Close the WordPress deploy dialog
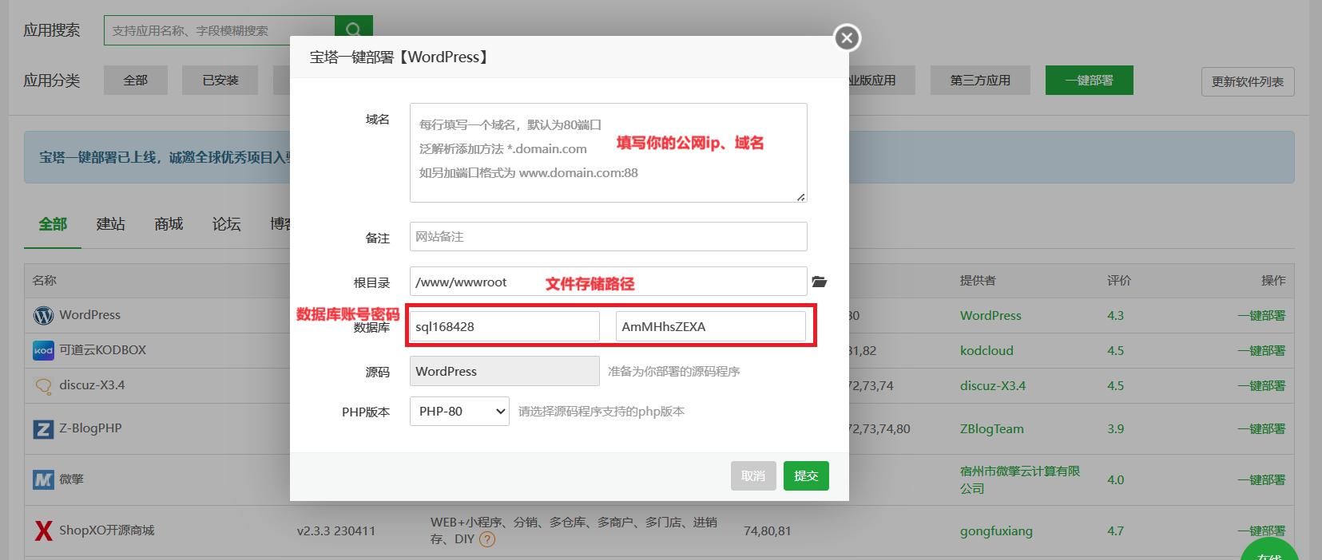The width and height of the screenshot is (1322, 560). pos(847,37)
